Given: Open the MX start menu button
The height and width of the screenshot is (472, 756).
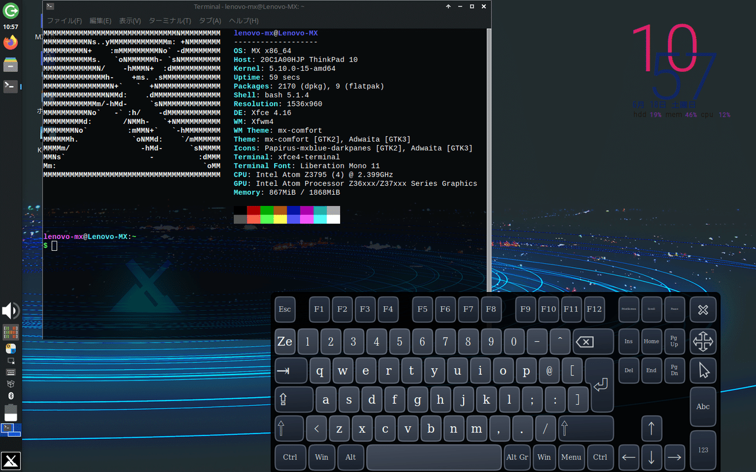Looking at the screenshot, I should [11, 461].
